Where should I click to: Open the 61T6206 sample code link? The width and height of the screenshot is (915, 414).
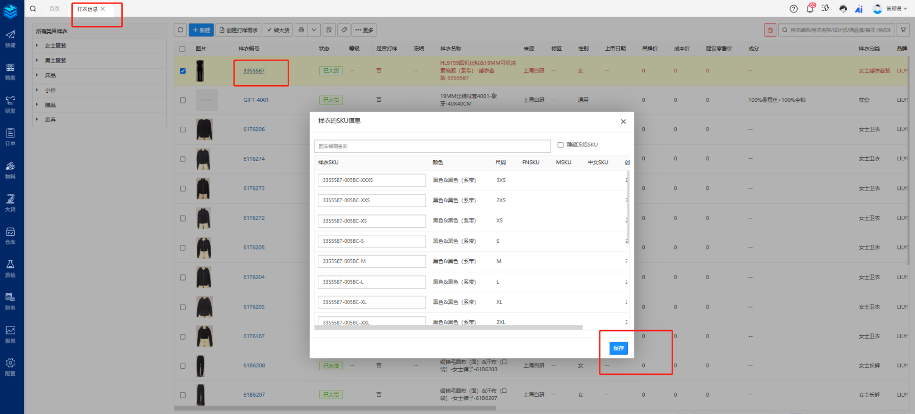[254, 129]
